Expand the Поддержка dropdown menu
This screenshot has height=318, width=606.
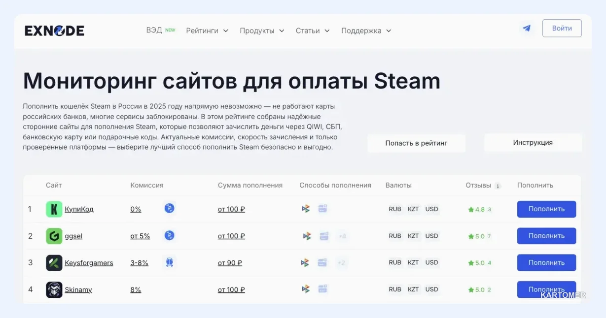point(366,31)
